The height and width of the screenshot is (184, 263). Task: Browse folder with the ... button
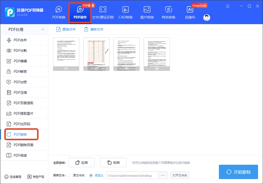click(163, 176)
